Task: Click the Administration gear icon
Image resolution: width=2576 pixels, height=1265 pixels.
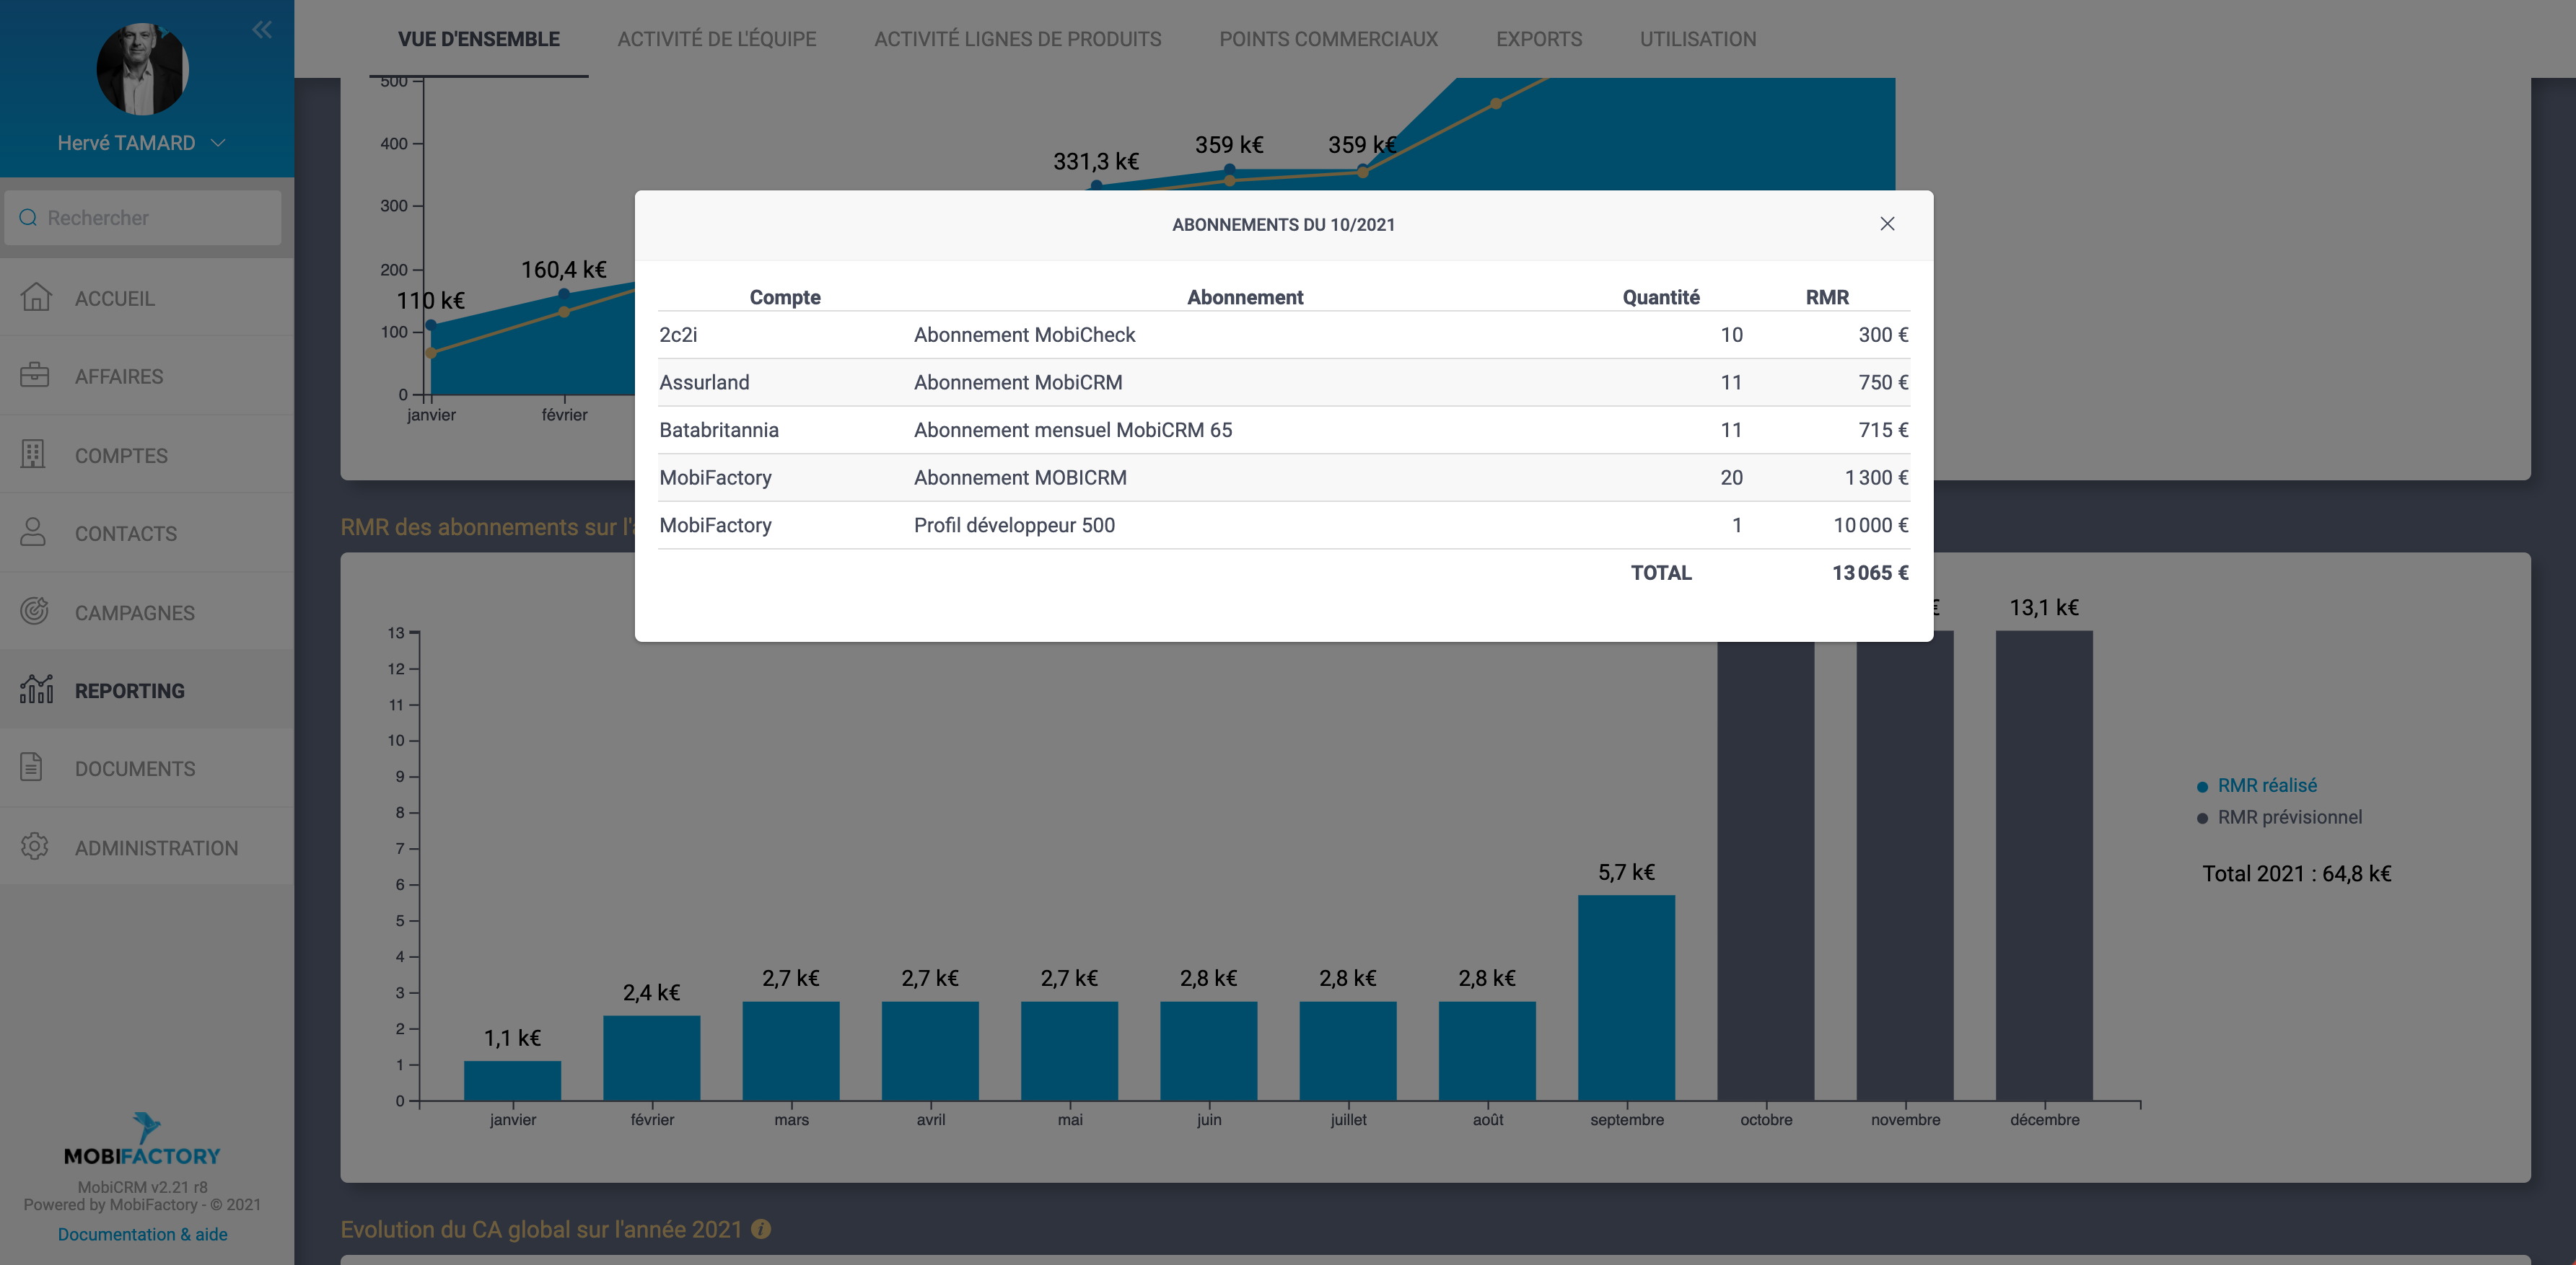Action: (35, 846)
